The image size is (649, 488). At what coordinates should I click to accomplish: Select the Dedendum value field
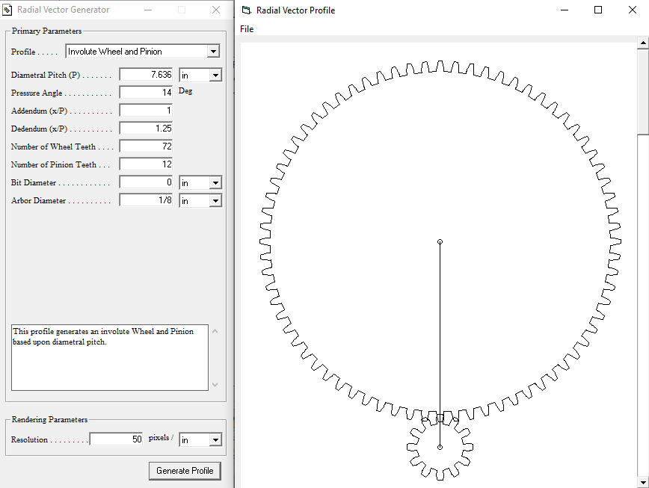click(145, 127)
